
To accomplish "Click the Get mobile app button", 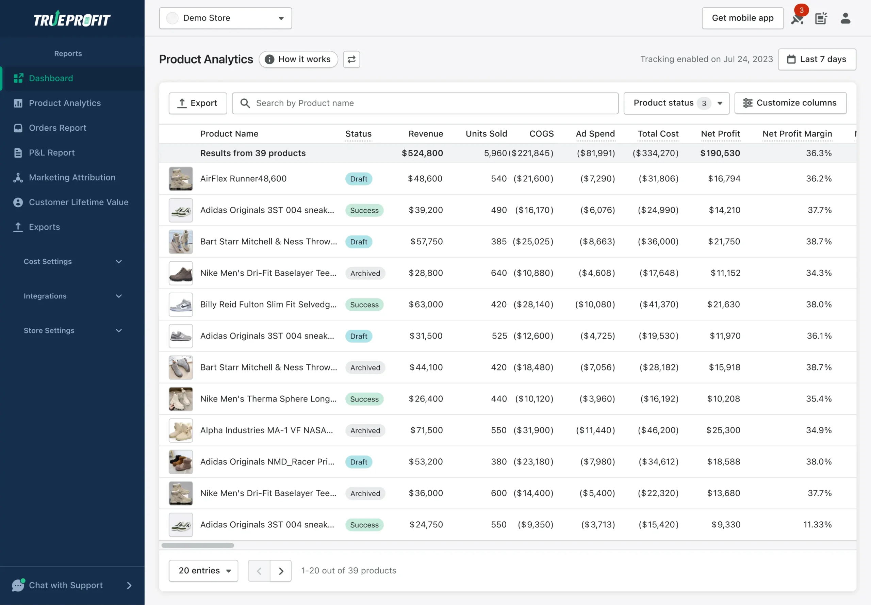I will (742, 18).
